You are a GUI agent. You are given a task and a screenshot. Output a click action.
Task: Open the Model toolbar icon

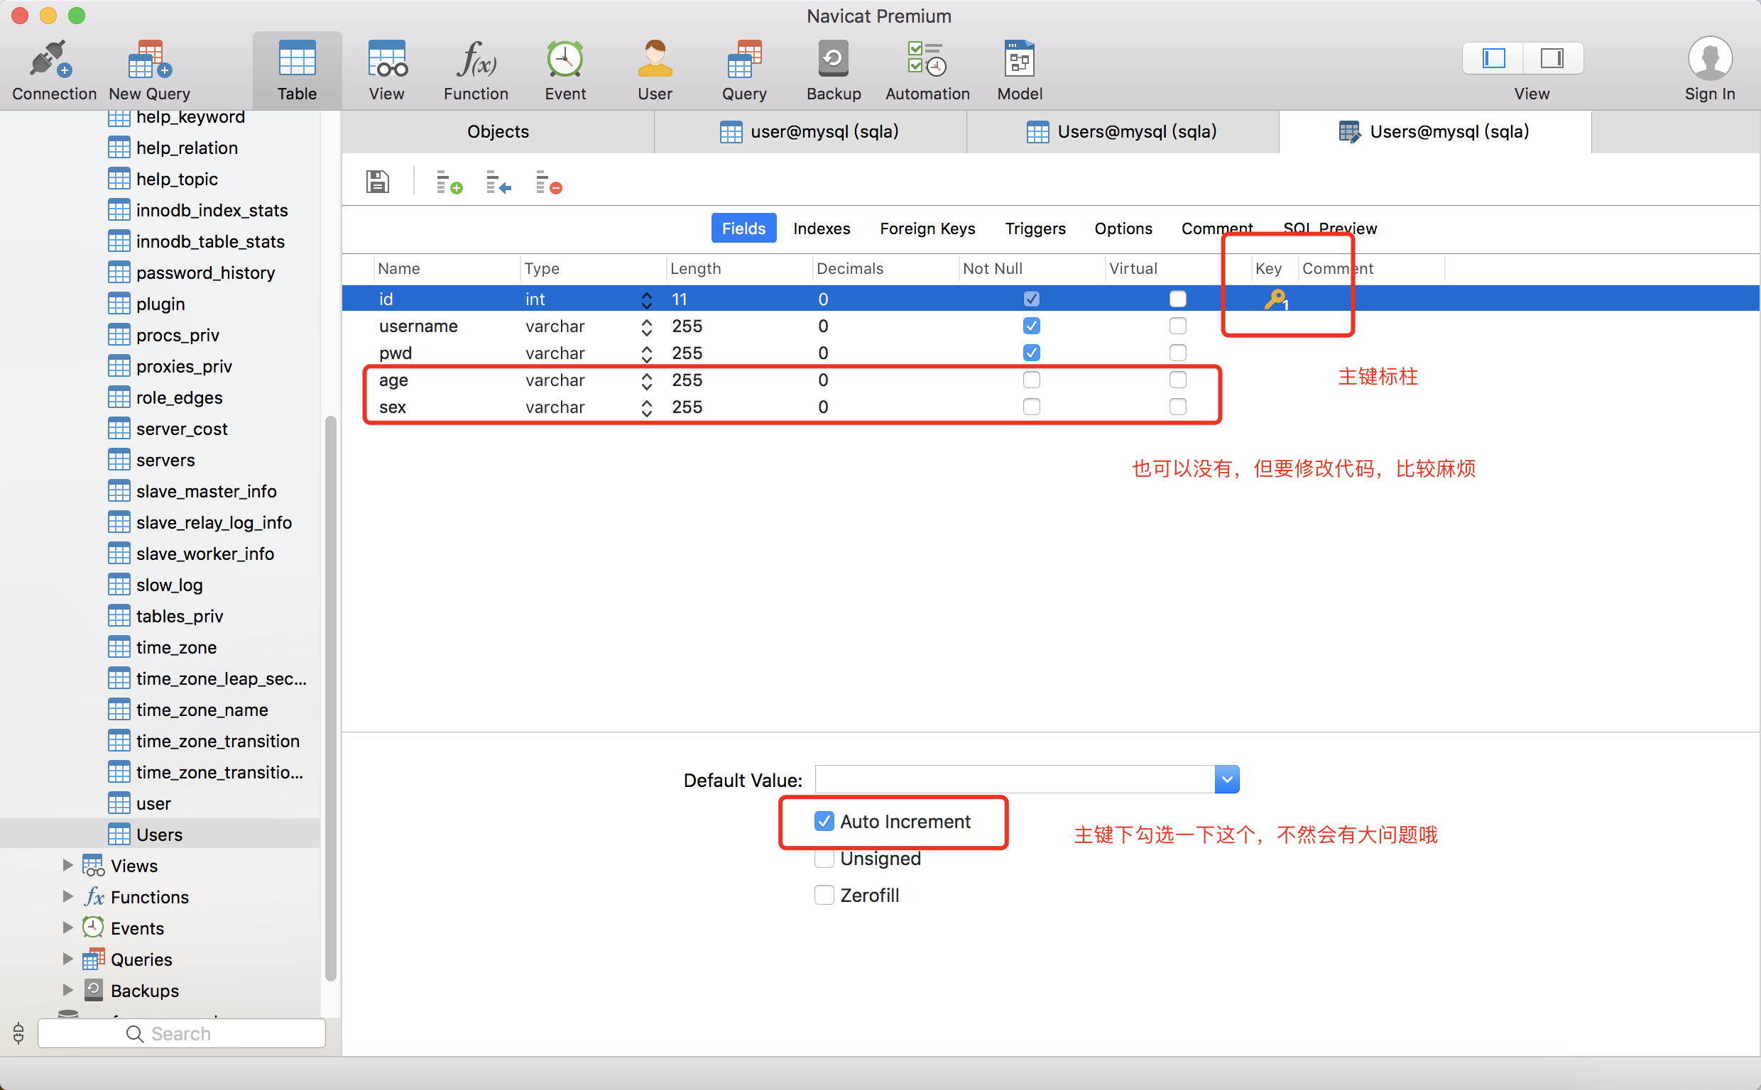click(1020, 59)
